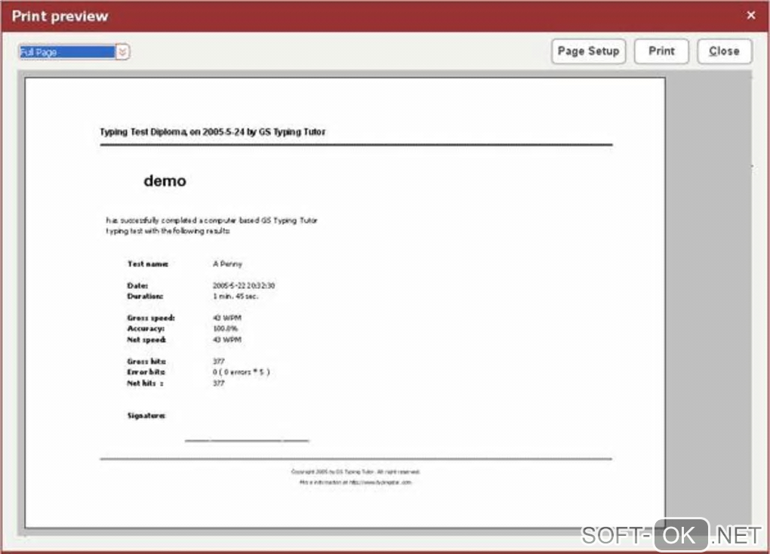The height and width of the screenshot is (554, 770).
Task: Click the 'Error hits:' label
Action: [146, 372]
